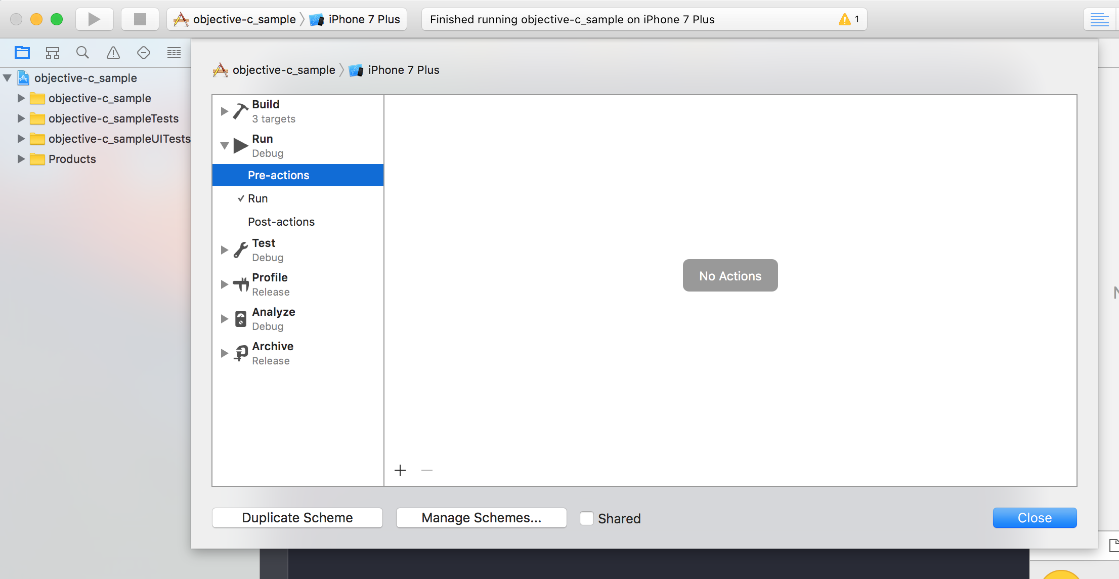Click the yellow minimize window button
Viewport: 1119px width, 579px height.
[36, 19]
